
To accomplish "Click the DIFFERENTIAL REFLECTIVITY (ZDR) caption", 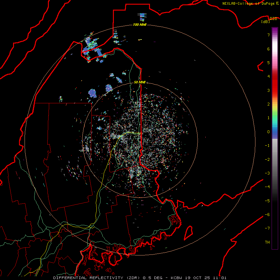I will click(x=97, y=278).
